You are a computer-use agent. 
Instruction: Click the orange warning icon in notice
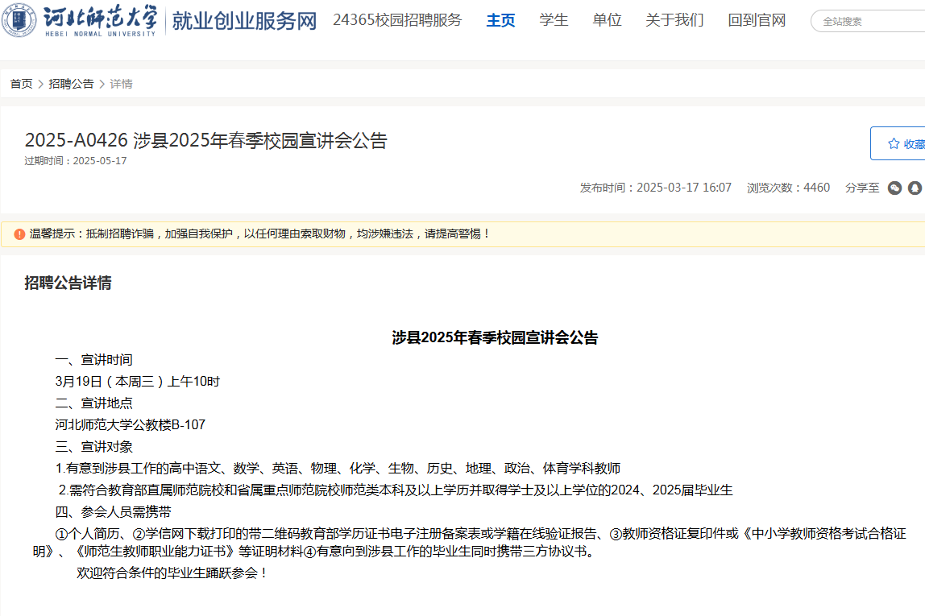pyautogui.click(x=19, y=234)
